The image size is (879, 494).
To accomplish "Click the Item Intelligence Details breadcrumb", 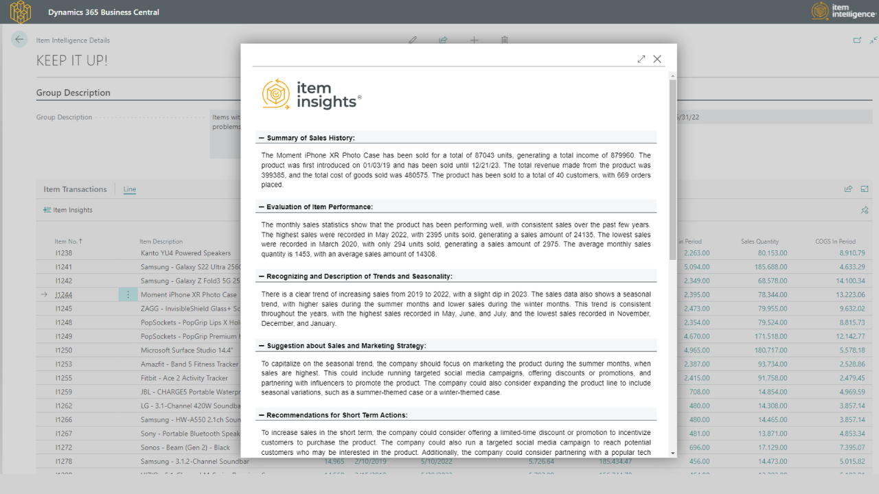I will [x=73, y=40].
